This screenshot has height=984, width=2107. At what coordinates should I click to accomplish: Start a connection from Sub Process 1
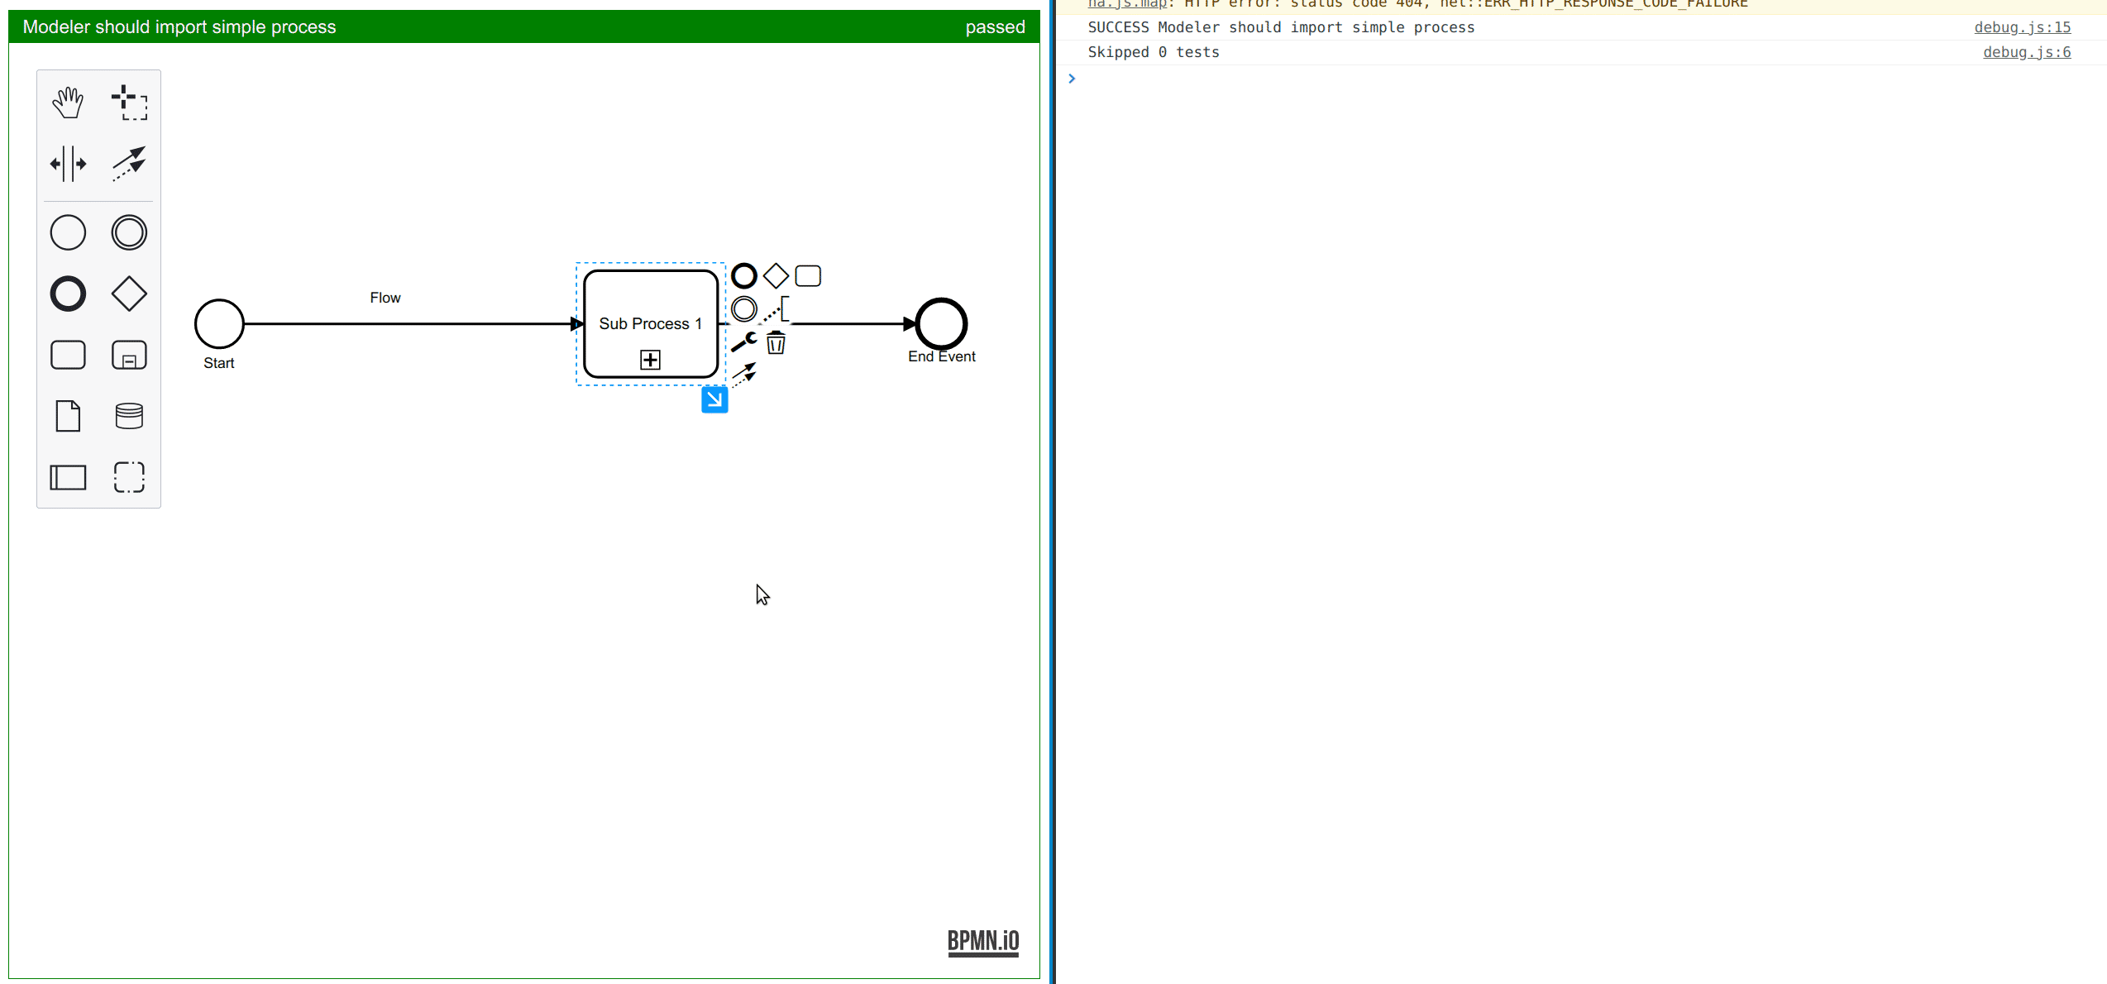pyautogui.click(x=745, y=372)
